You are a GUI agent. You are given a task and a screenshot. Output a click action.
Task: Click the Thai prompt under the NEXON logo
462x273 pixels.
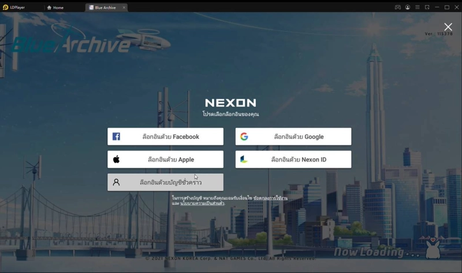tap(230, 114)
